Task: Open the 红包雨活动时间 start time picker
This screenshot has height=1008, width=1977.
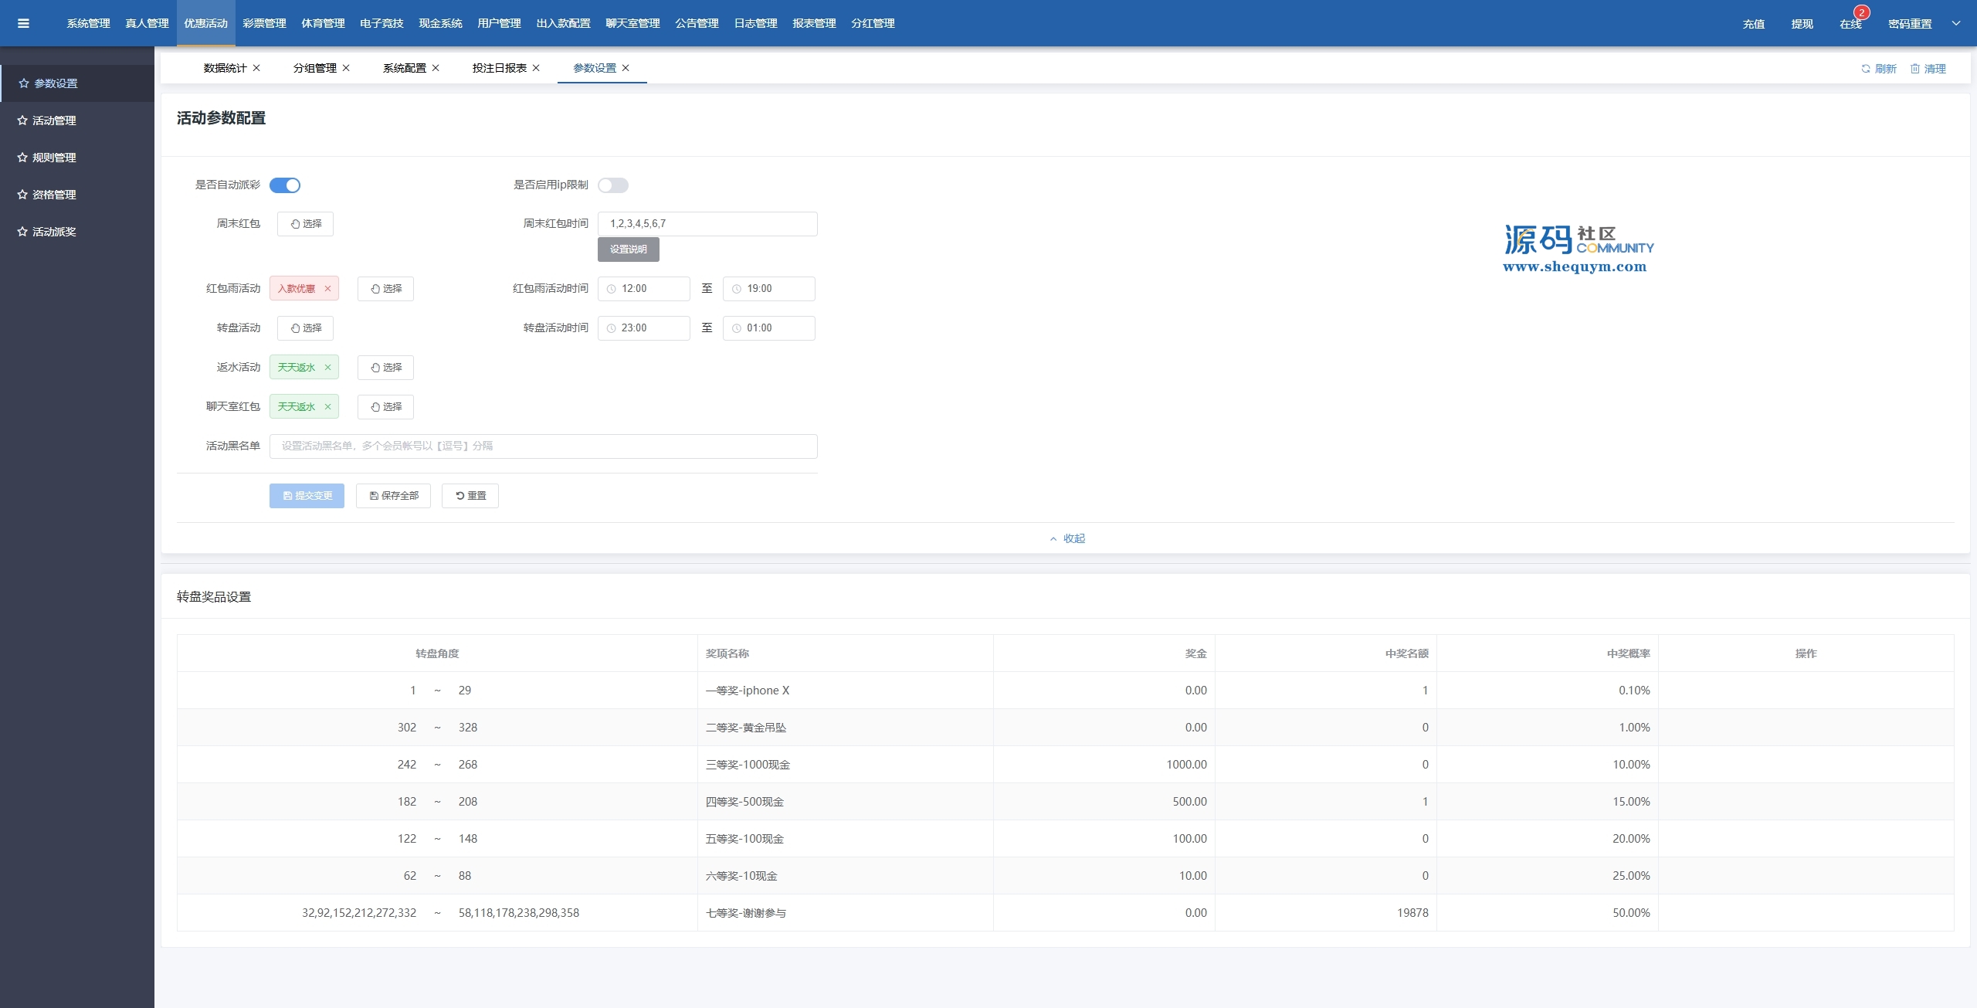Action: (643, 289)
